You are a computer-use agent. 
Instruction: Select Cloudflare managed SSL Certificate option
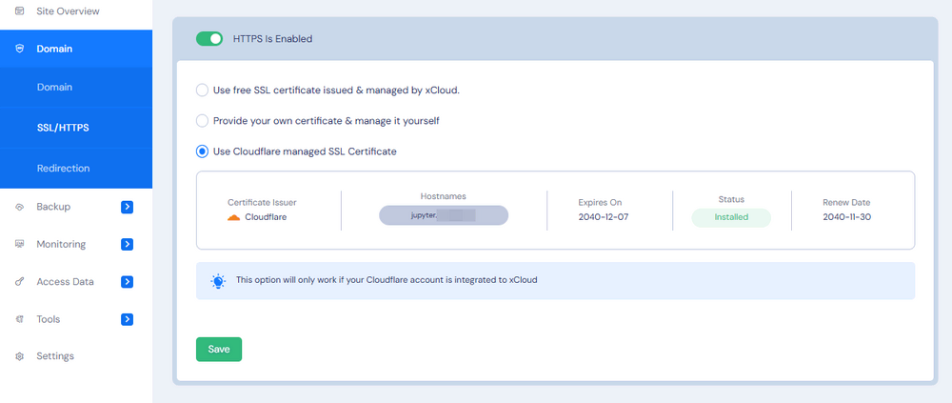(202, 151)
